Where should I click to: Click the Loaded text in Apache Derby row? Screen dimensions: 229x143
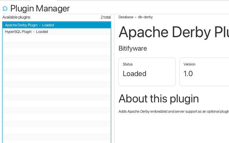coord(48,25)
